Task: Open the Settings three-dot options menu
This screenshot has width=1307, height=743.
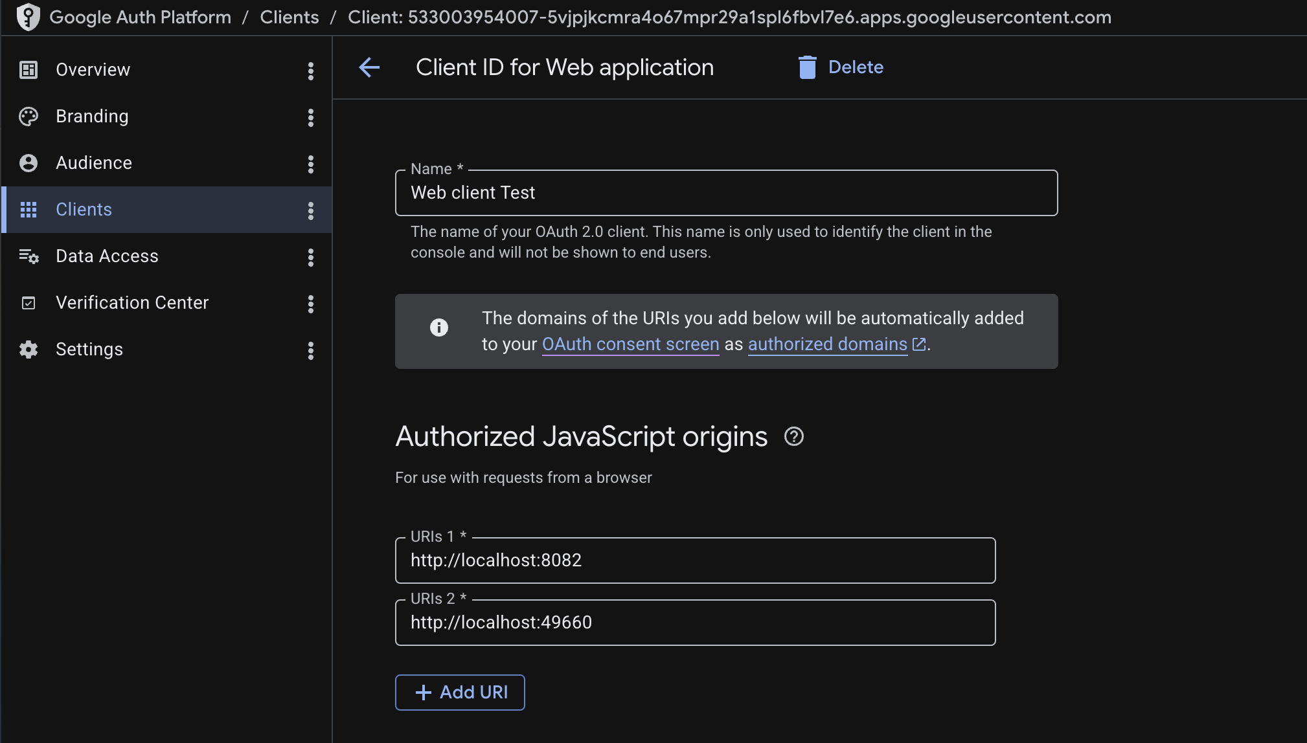Action: click(311, 350)
